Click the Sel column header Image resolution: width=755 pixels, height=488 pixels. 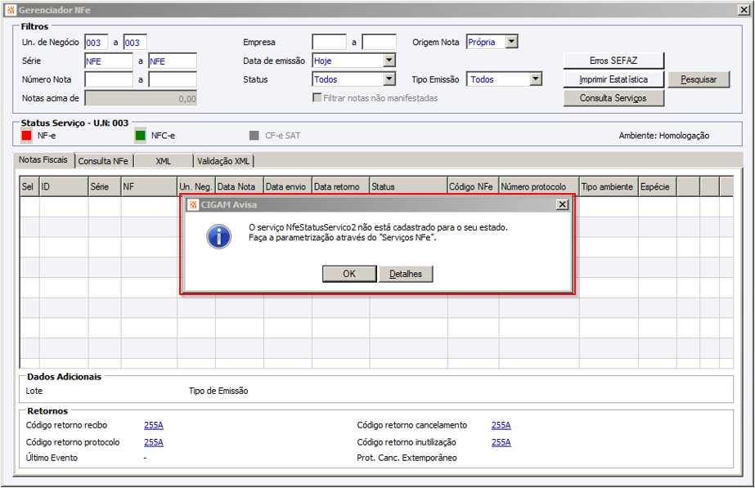(29, 186)
